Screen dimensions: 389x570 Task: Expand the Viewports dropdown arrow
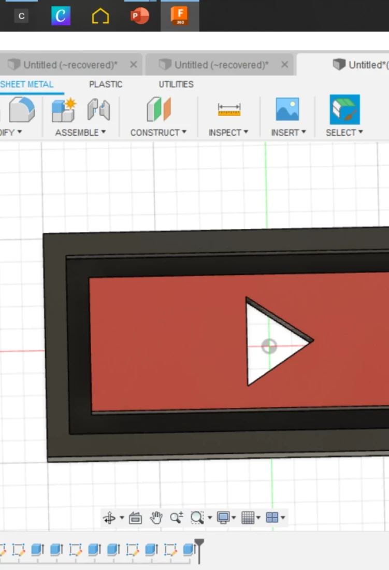pyautogui.click(x=283, y=518)
